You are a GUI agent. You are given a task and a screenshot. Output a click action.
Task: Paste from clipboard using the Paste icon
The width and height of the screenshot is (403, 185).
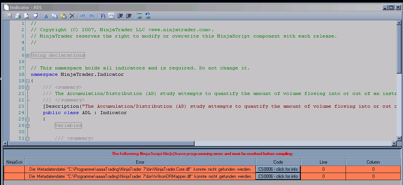(63, 16)
